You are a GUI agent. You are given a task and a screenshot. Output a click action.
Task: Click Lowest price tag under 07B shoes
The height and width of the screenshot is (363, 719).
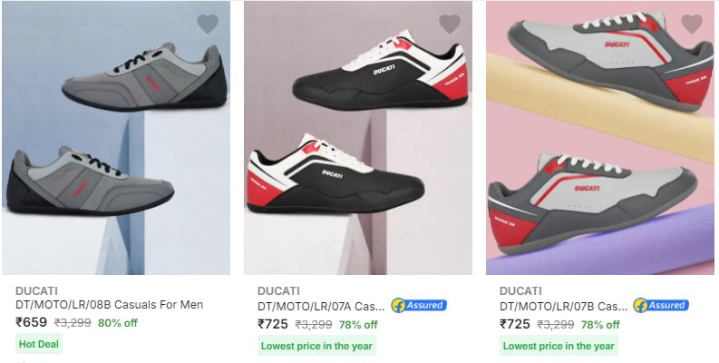pos(559,346)
